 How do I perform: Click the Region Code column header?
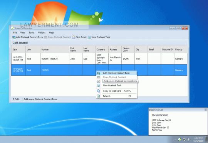pos(128,49)
